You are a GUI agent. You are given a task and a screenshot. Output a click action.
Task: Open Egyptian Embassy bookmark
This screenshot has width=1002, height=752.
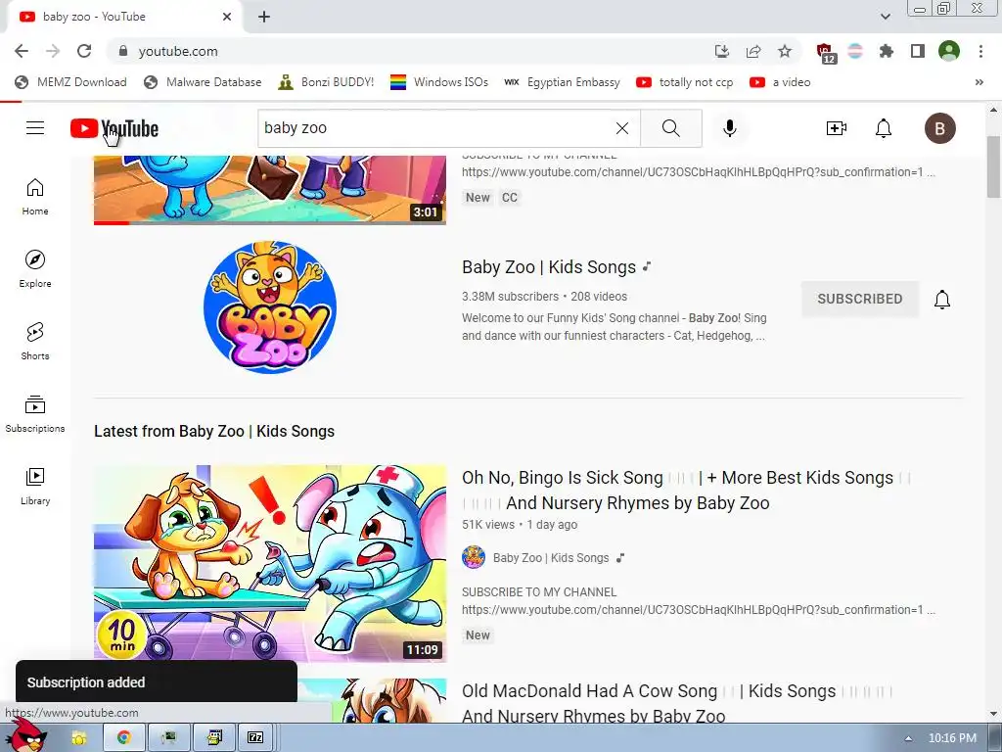563,82
